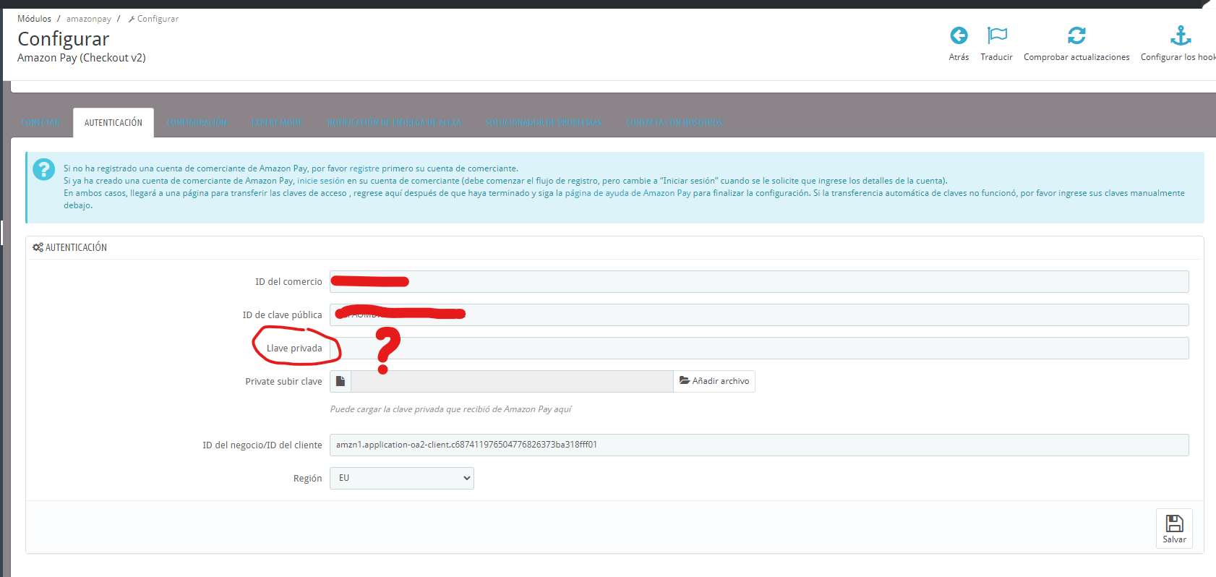
Task: Click the Añadir archivo button
Action: point(714,381)
